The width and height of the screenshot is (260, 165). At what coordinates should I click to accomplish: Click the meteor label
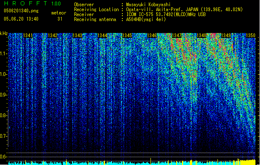(x=59, y=13)
